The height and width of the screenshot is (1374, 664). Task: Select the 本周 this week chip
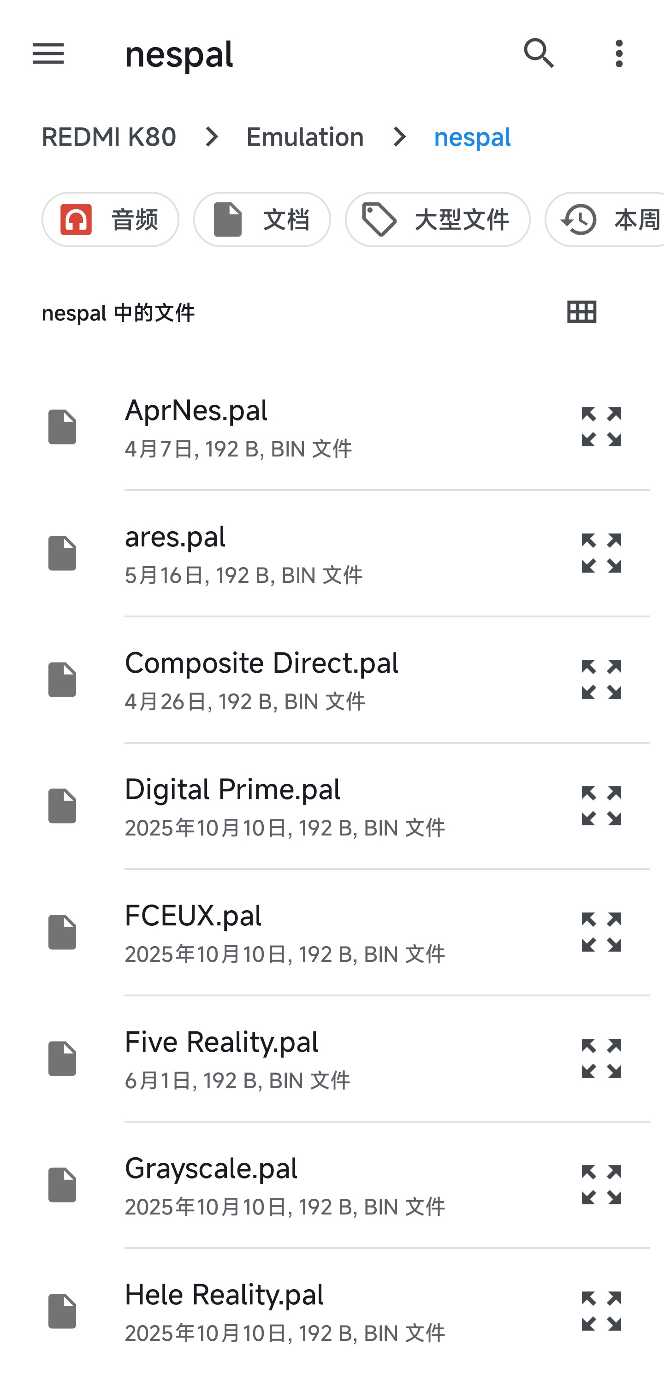pyautogui.click(x=604, y=219)
